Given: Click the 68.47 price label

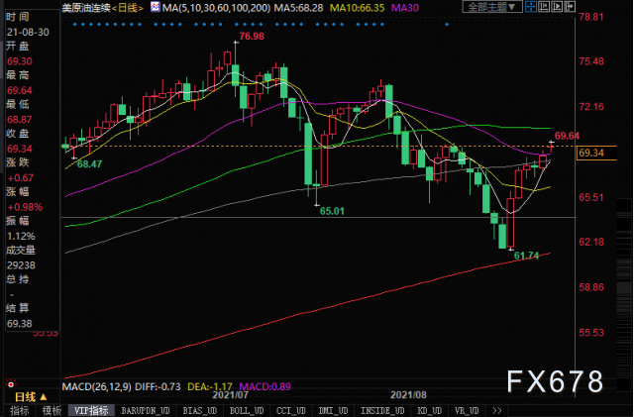Looking at the screenshot, I should click(89, 164).
